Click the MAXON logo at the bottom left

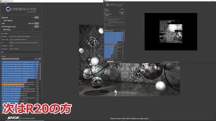[13, 118]
